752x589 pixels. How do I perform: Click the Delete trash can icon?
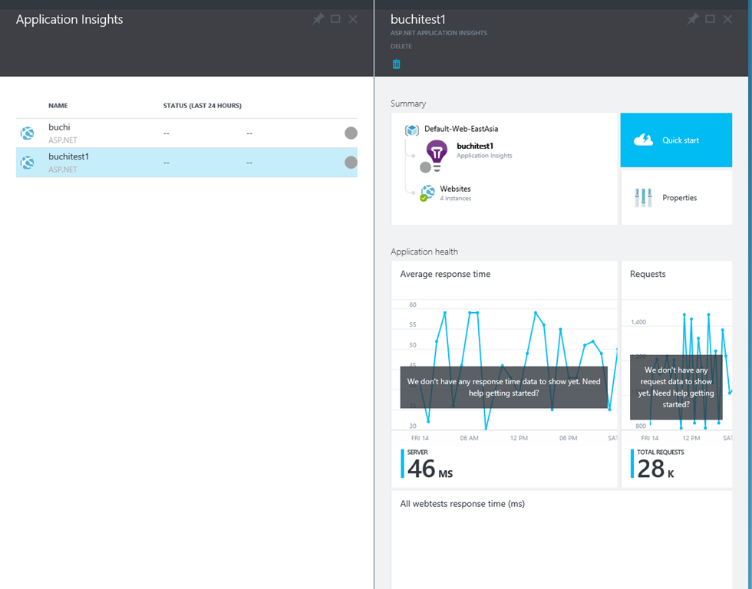tap(396, 64)
